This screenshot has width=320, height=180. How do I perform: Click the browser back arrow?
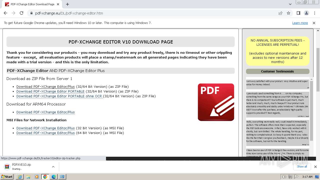point(5,13)
